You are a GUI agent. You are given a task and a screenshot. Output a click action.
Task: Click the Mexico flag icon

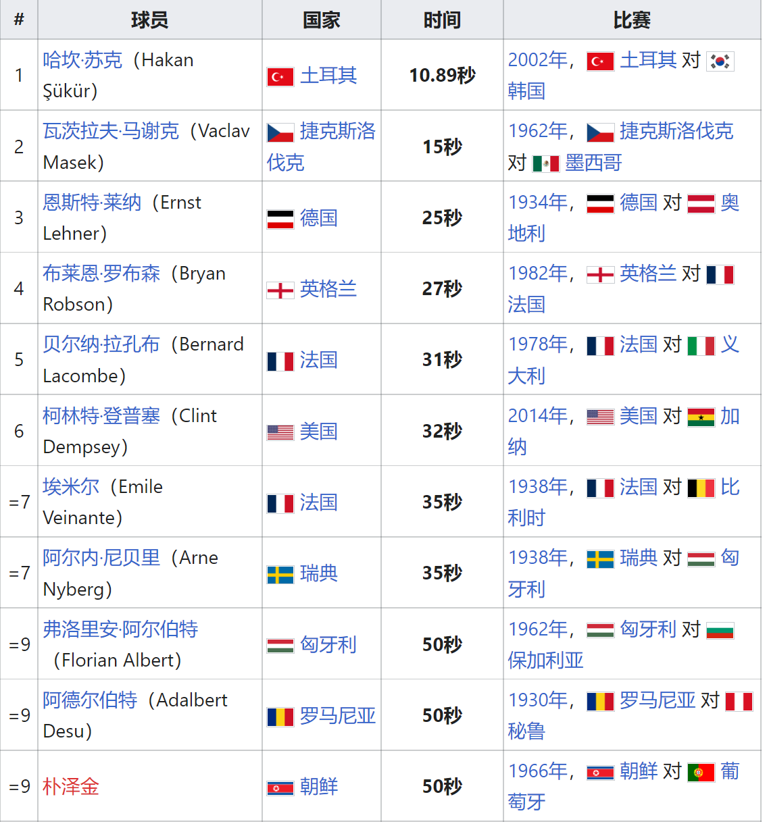click(546, 163)
